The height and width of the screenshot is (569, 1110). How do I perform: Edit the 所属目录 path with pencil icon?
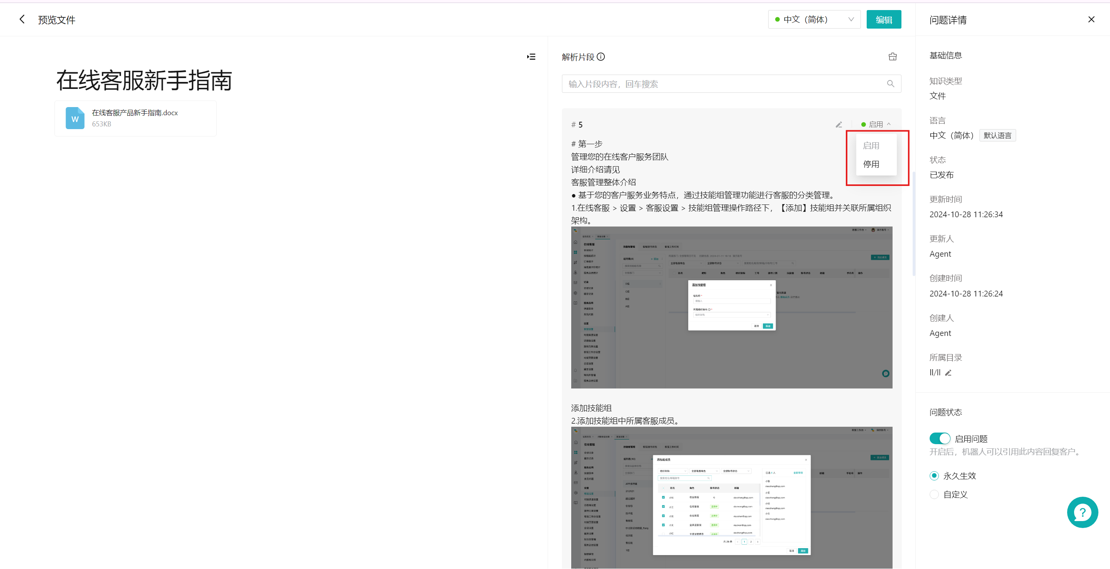(x=948, y=373)
